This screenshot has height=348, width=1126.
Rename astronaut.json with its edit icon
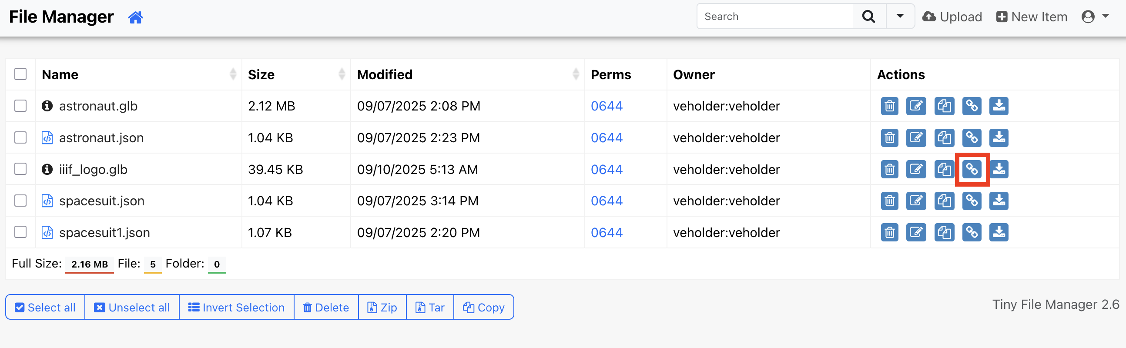916,138
